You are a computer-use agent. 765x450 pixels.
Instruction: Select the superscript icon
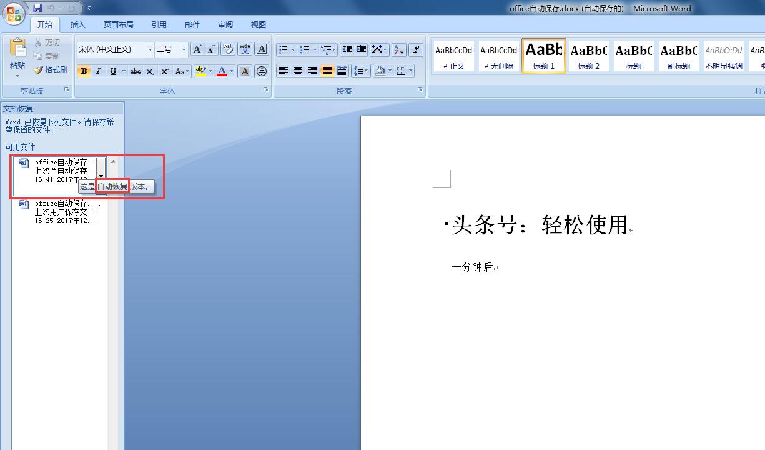coord(164,71)
